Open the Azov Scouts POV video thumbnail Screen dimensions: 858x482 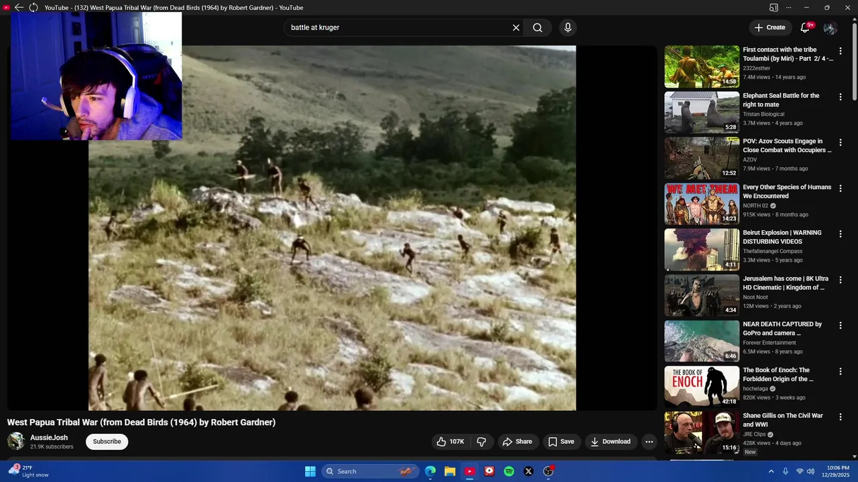click(x=702, y=158)
